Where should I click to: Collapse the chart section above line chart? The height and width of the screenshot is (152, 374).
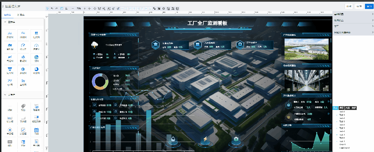point(5,22)
